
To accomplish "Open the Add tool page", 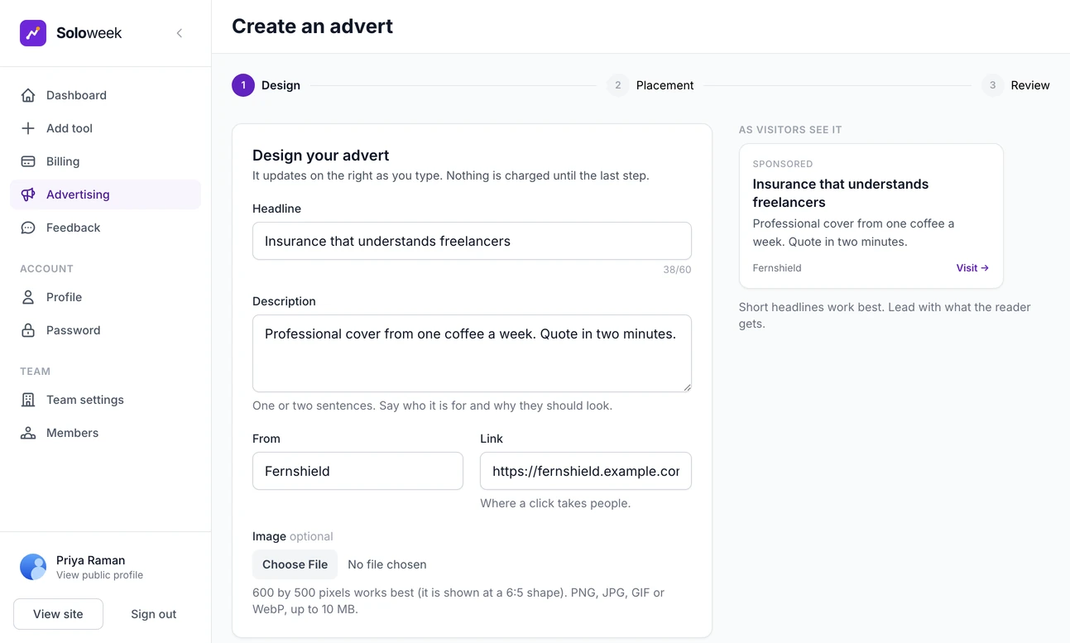I will coord(105,128).
